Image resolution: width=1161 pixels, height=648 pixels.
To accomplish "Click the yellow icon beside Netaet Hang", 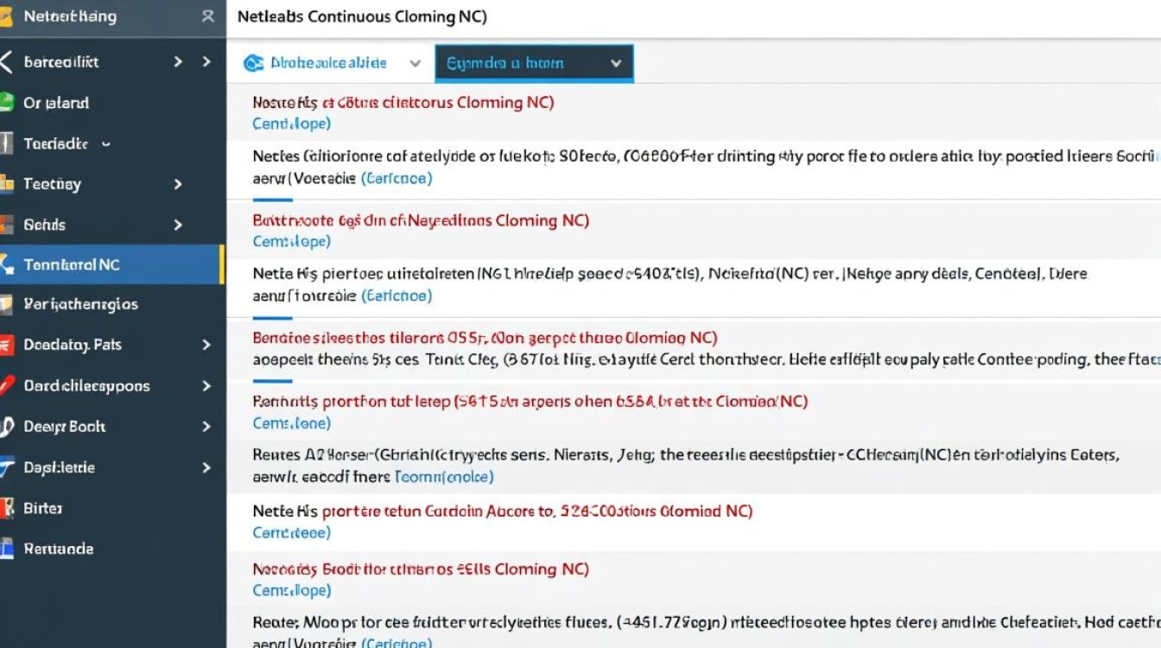I will click(x=6, y=17).
